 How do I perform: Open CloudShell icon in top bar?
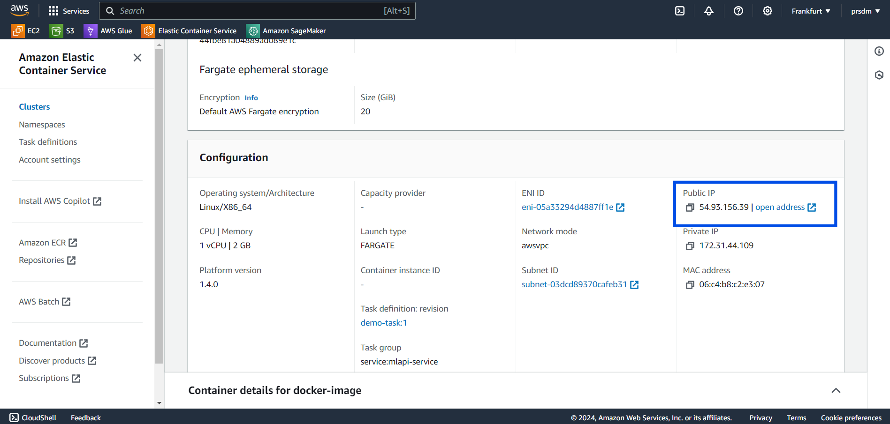point(680,11)
